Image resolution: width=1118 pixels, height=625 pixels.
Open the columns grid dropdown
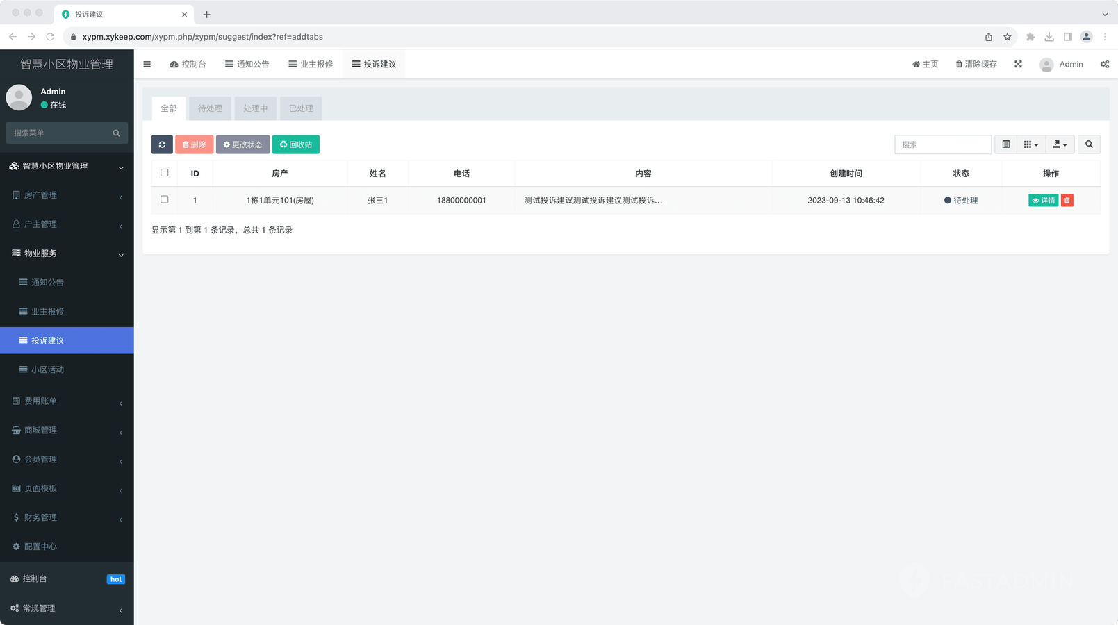(x=1030, y=144)
